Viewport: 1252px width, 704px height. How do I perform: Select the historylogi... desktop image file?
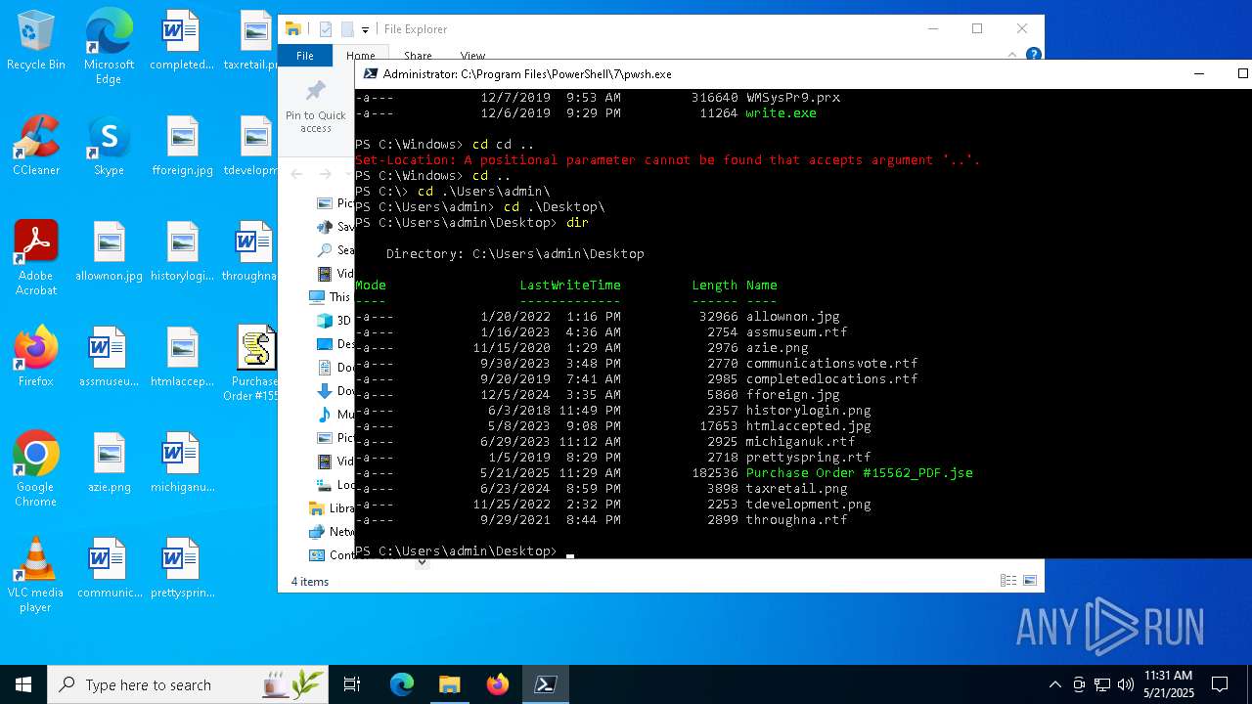[x=182, y=251]
